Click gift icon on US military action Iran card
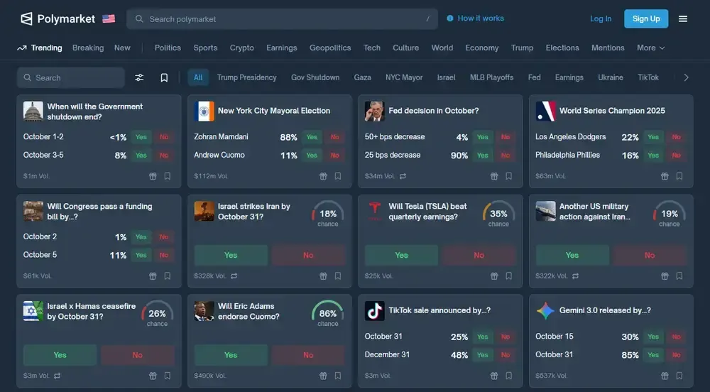The image size is (710, 392). [x=665, y=276]
